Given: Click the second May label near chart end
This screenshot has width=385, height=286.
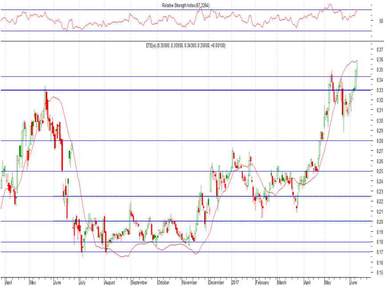Looking at the screenshot, I should point(328,282).
